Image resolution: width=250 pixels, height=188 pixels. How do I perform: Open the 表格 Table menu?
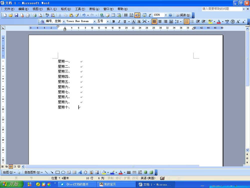point(94,9)
